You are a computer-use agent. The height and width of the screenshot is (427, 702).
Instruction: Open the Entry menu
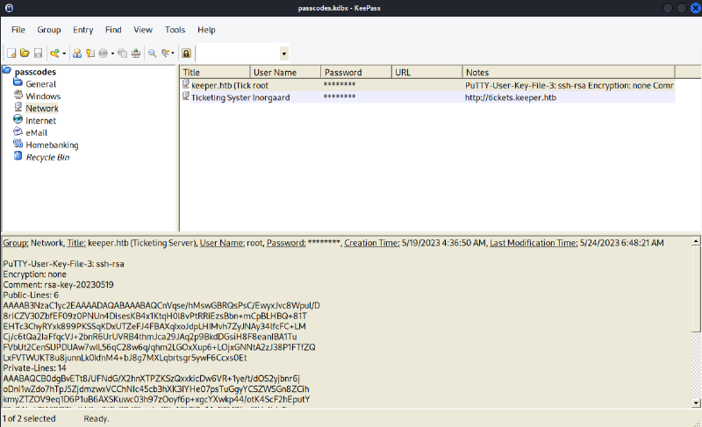click(x=85, y=30)
